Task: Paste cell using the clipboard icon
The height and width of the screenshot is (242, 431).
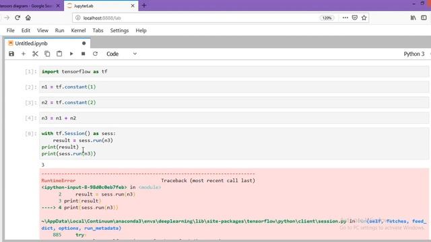Action: coord(59,54)
